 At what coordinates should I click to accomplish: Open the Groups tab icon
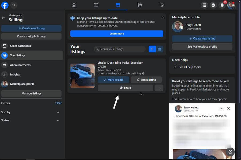(140, 5)
